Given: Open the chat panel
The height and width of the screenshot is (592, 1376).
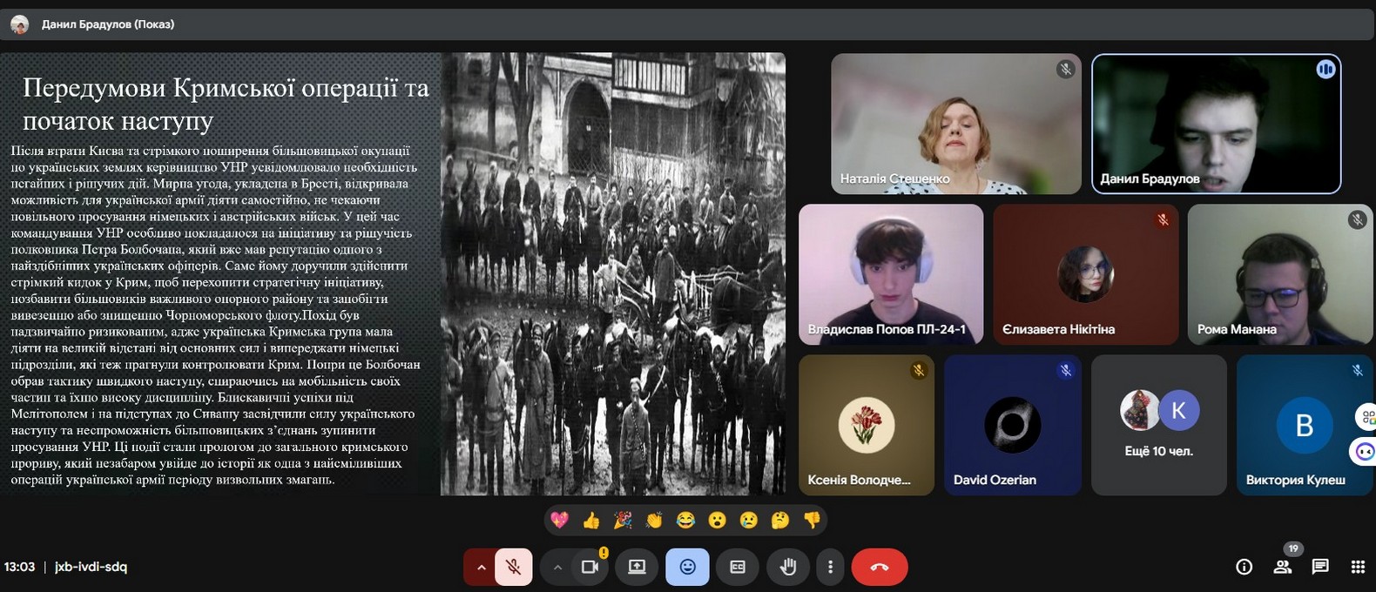Looking at the screenshot, I should pos(1320,567).
